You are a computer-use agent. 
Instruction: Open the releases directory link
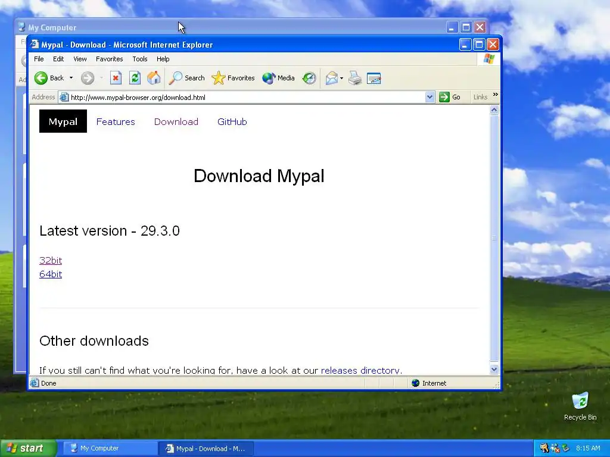pos(362,370)
